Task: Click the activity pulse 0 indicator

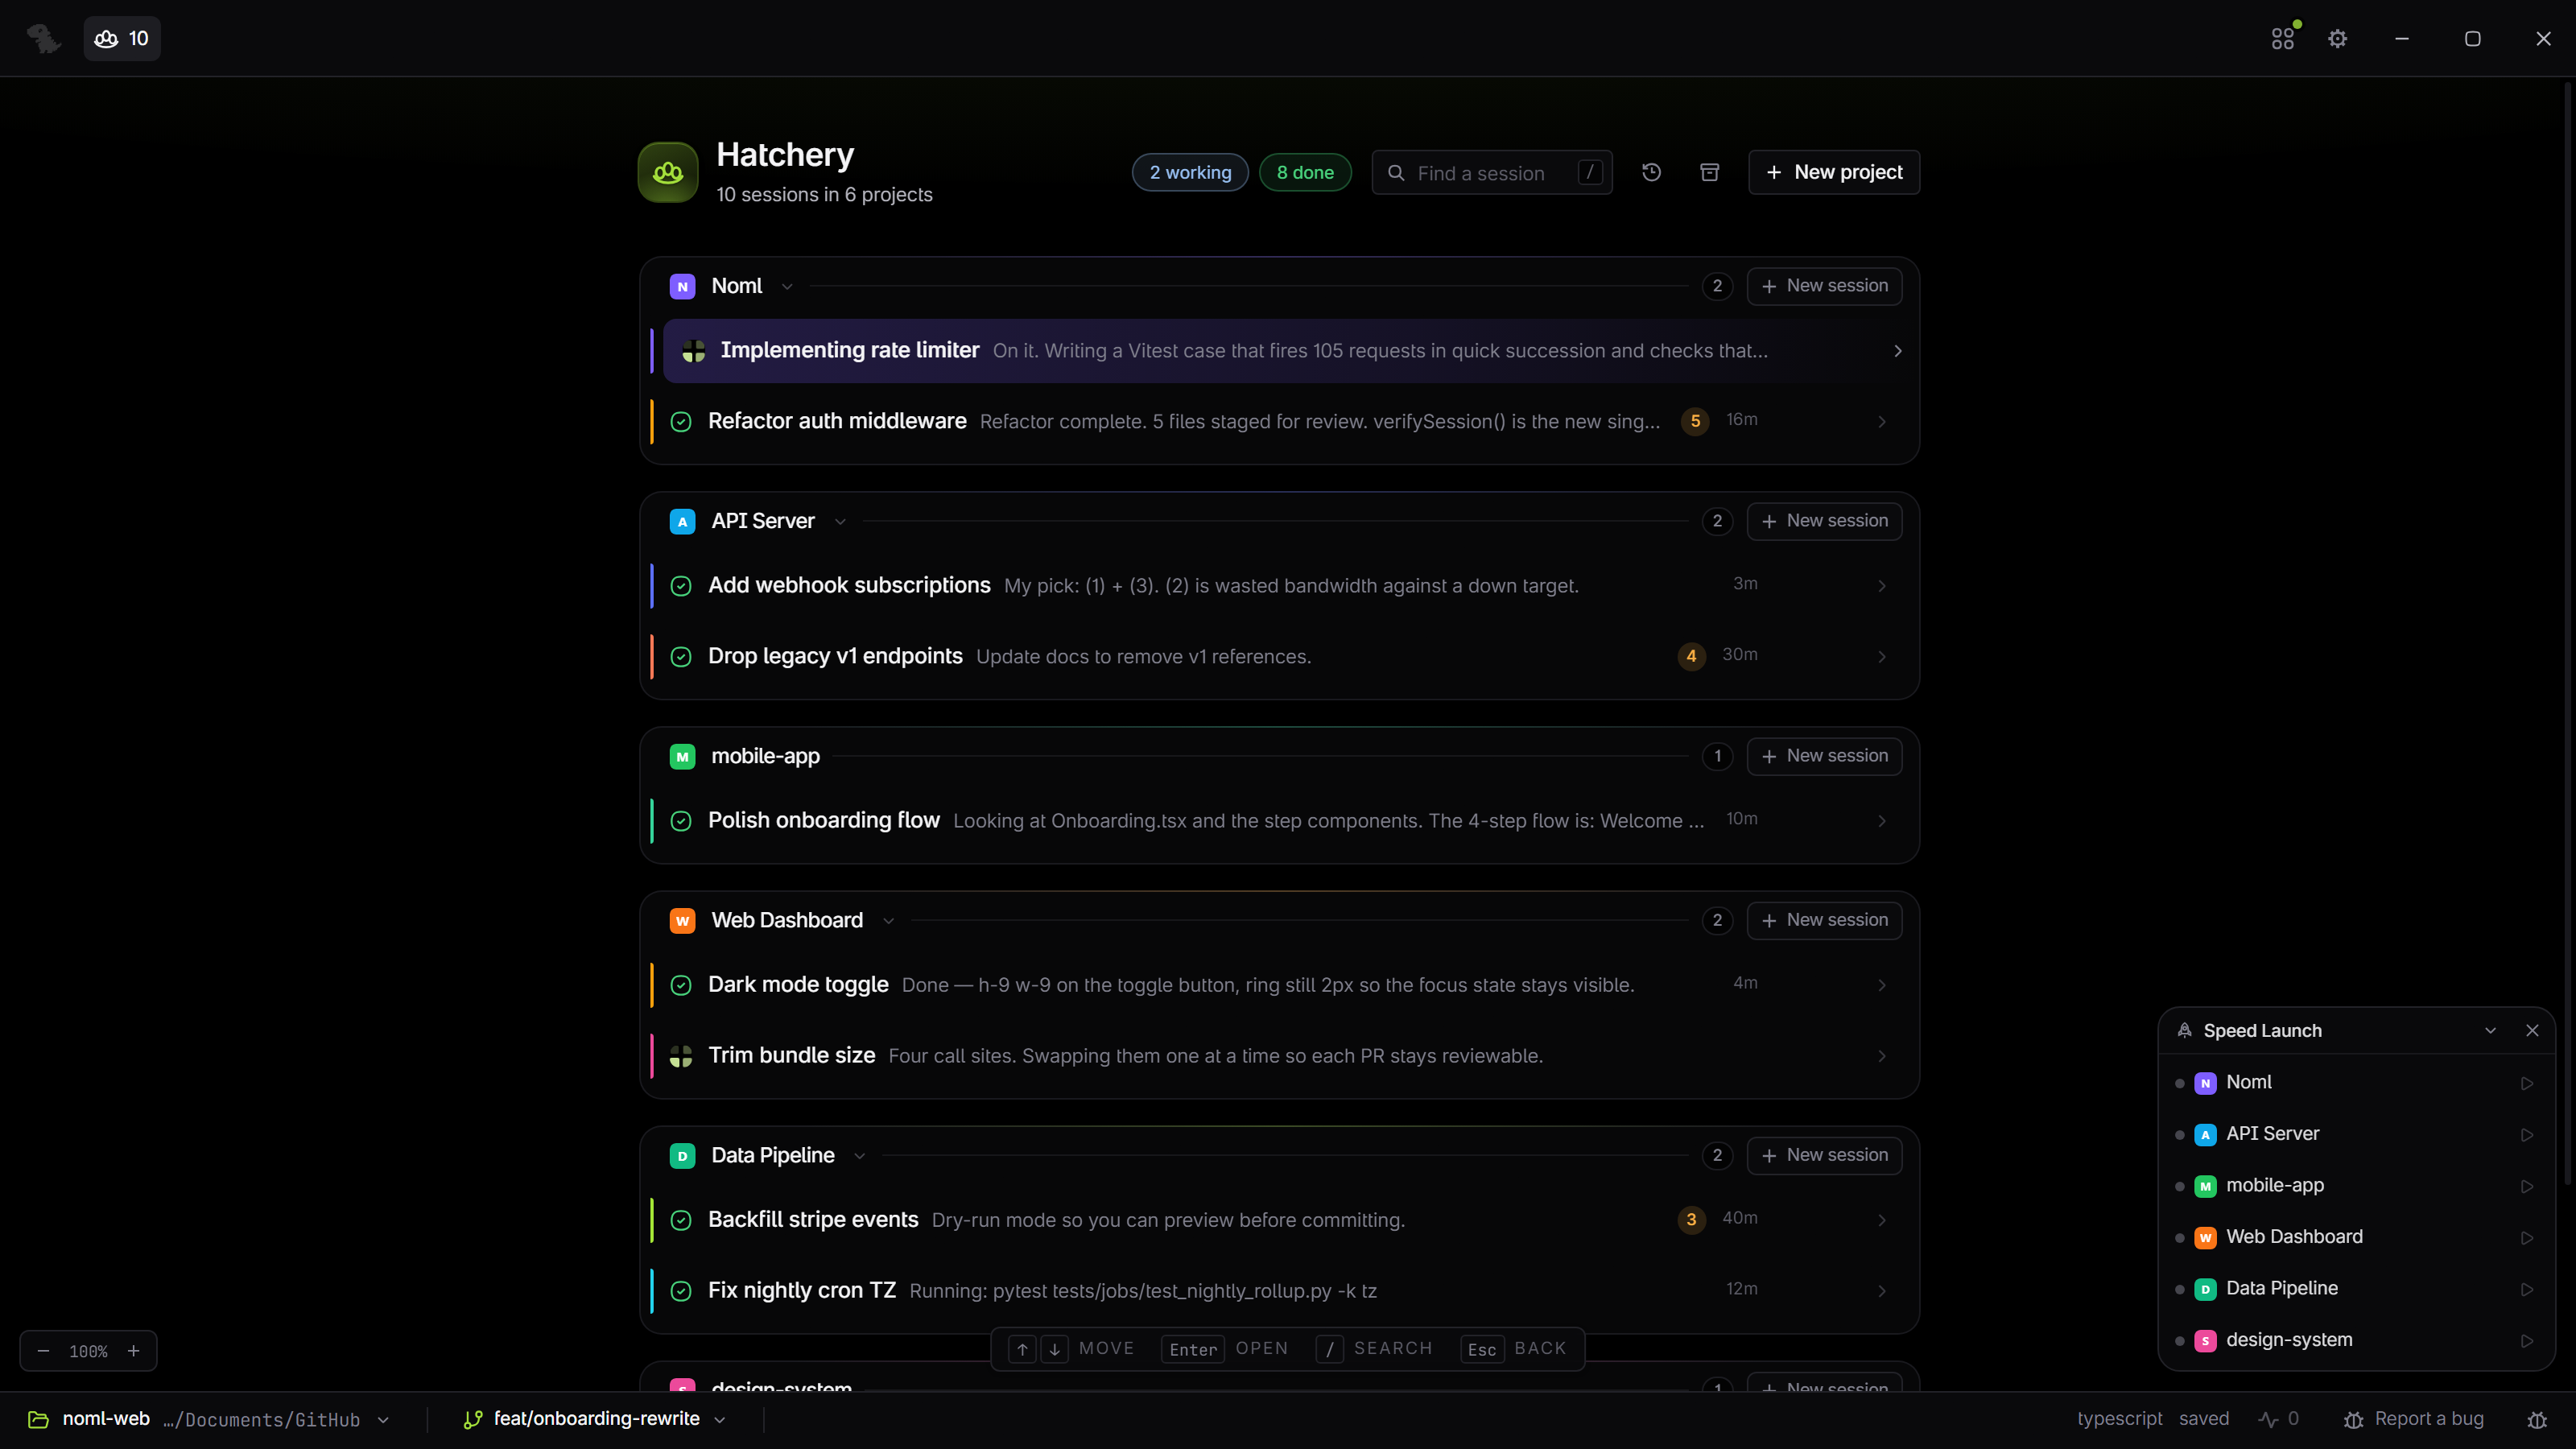Action: [x=2279, y=1419]
